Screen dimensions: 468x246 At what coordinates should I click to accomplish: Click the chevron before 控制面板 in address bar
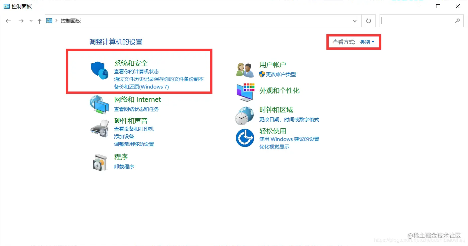(57, 21)
